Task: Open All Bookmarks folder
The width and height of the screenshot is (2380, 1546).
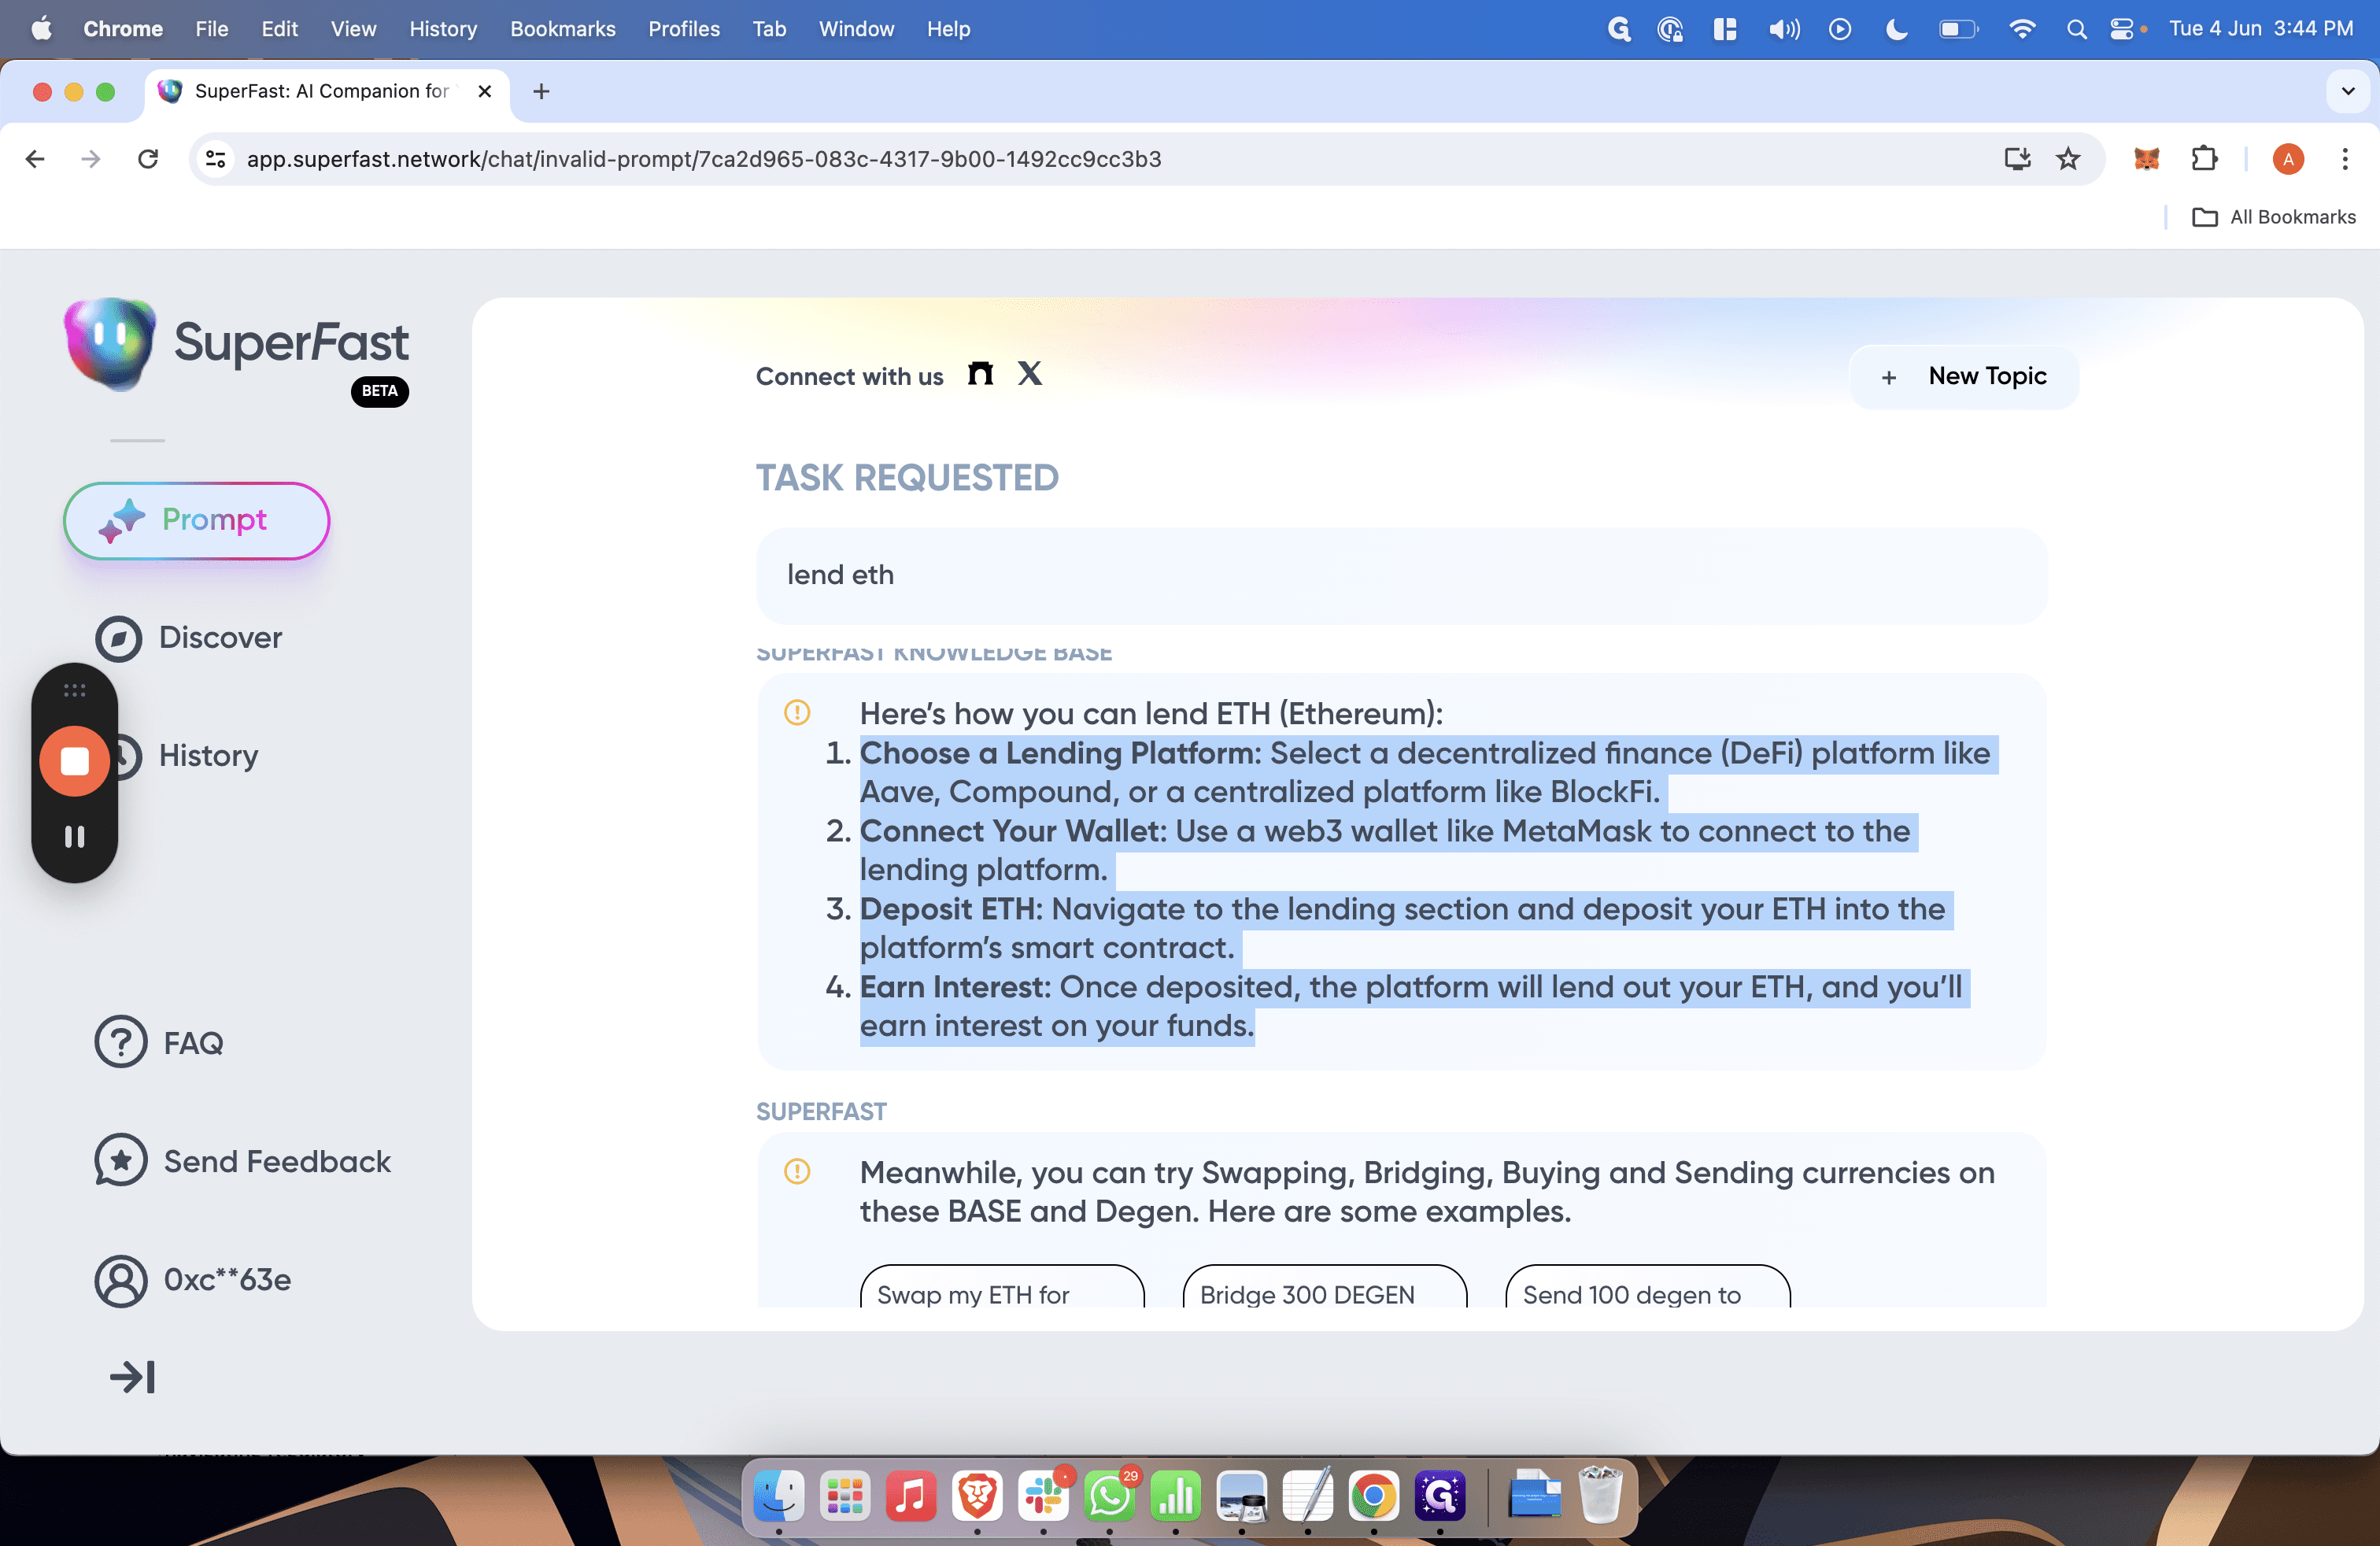Action: pyautogui.click(x=2273, y=217)
